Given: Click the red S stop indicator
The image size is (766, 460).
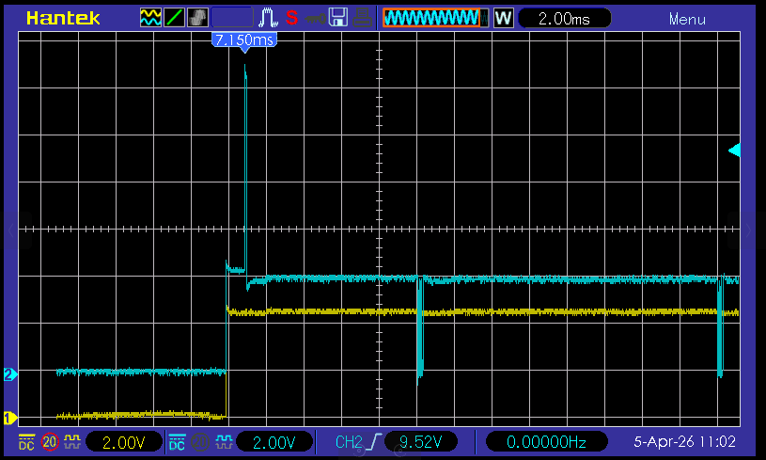Looking at the screenshot, I should click(291, 18).
